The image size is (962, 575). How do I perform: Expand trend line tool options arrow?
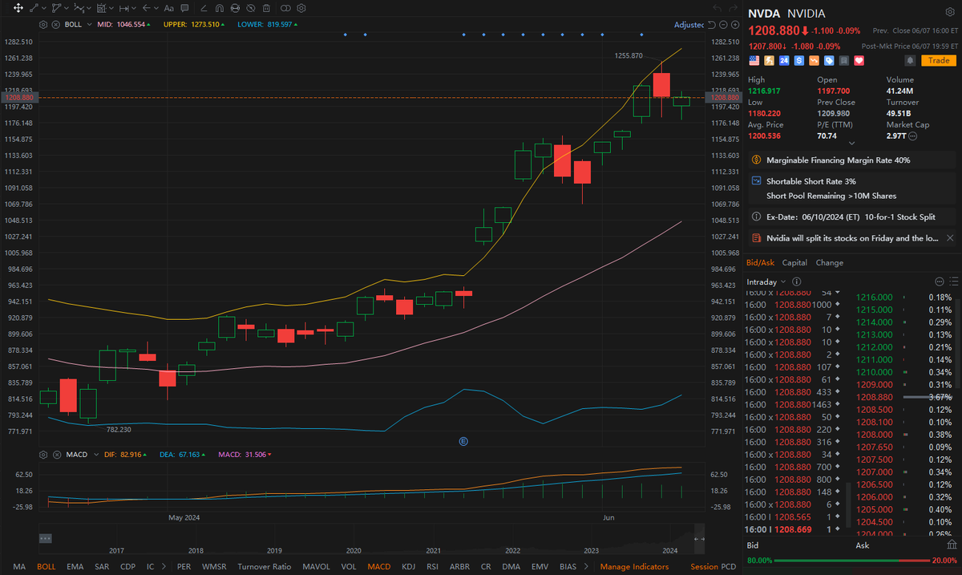coord(44,8)
